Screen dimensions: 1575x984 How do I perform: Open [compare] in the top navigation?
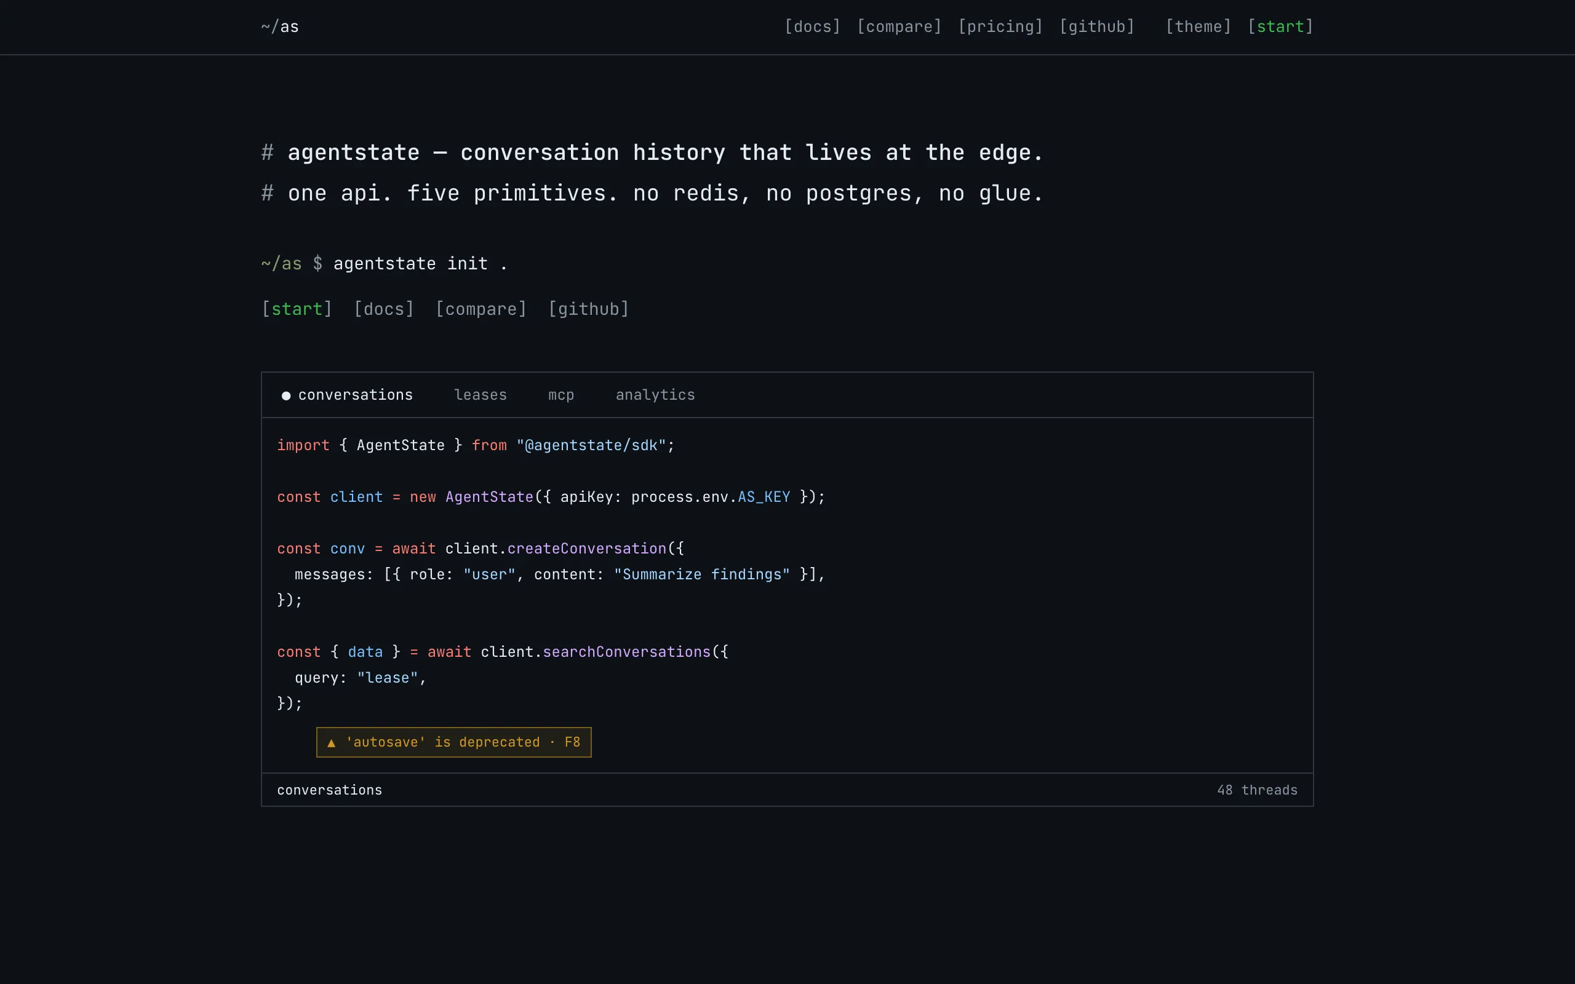pos(899,26)
